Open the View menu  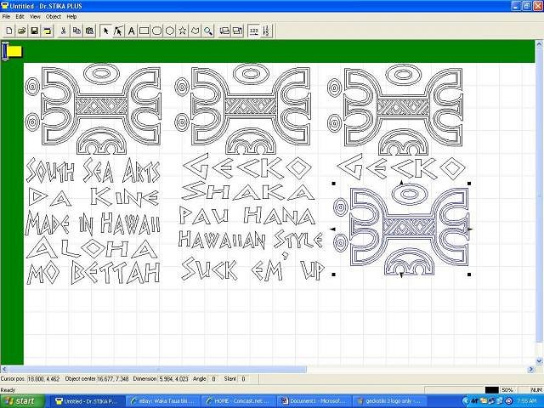(x=35, y=16)
